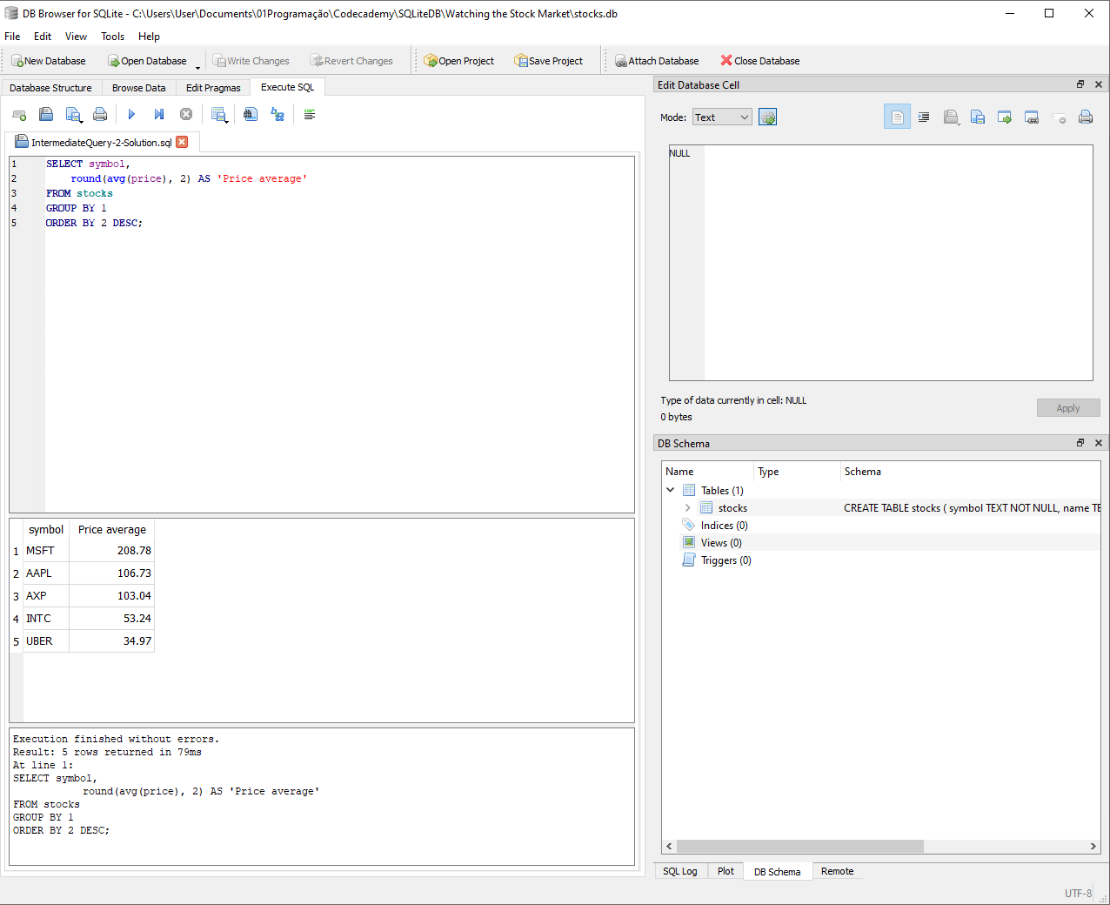Close the IntermediateQuery-2-Solution.sql tab
This screenshot has height=905, width=1110.
click(182, 142)
